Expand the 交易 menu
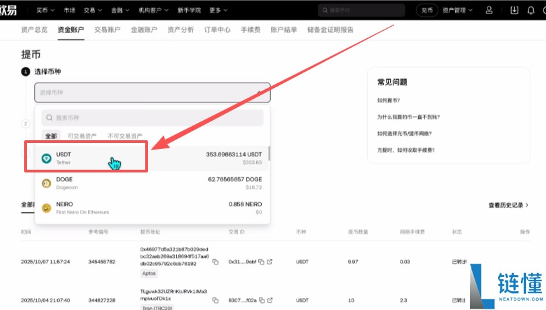Viewport: 546px width, 310px height. tap(93, 11)
